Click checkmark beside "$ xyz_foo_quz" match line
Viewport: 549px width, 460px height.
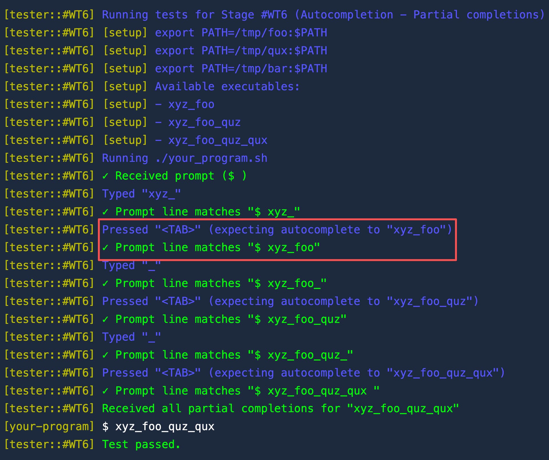point(105,319)
